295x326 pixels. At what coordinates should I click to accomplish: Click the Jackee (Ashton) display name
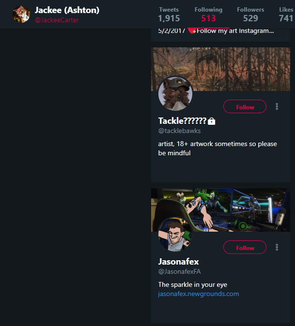pyautogui.click(x=67, y=10)
